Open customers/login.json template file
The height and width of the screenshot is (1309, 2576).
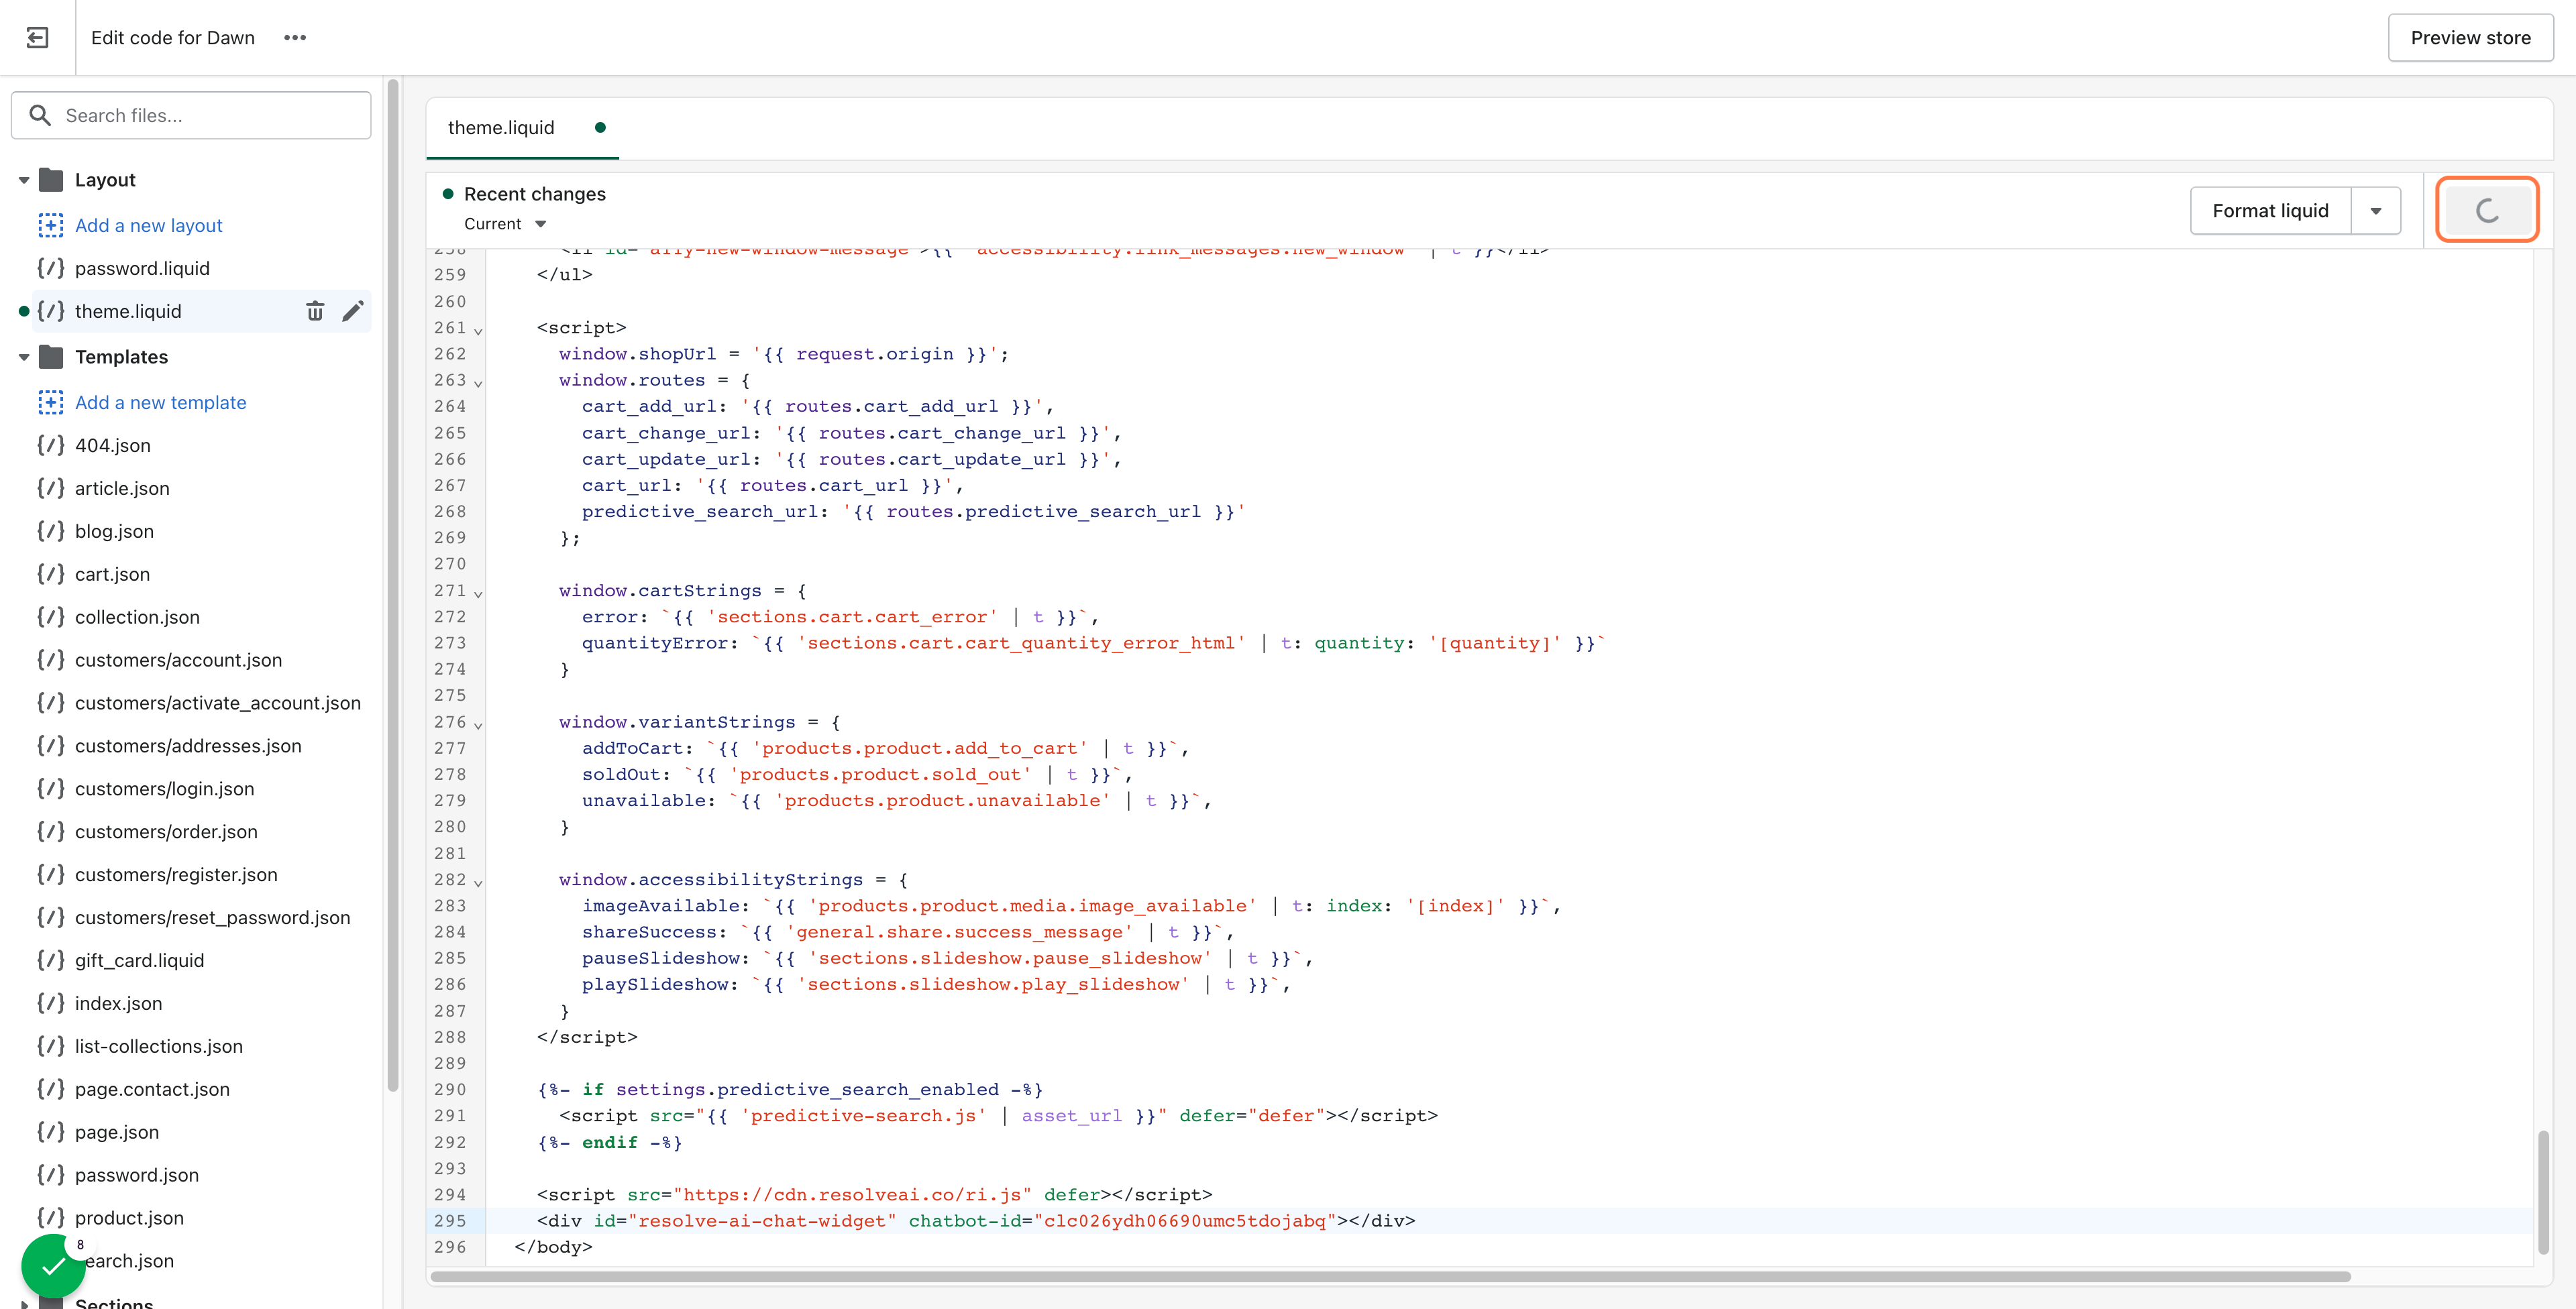point(164,789)
